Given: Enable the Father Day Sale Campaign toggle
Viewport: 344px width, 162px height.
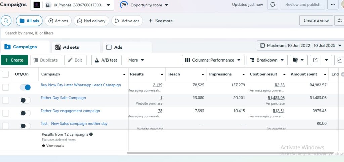Looking at the screenshot, I should click(x=25, y=100).
